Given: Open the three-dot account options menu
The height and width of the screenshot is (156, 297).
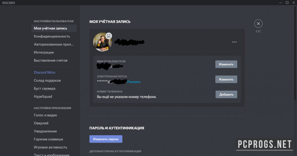Looking at the screenshot, I should pyautogui.click(x=234, y=42).
